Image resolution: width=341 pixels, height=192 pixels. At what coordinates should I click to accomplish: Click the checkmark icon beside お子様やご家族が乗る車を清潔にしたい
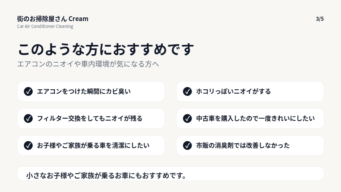click(28, 145)
